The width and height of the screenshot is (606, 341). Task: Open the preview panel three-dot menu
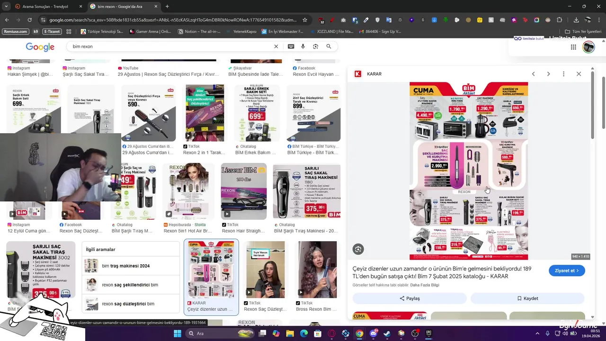[563, 74]
